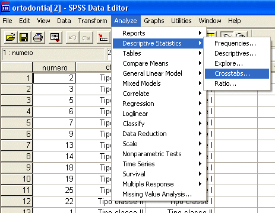Open the View menu

click(x=43, y=21)
